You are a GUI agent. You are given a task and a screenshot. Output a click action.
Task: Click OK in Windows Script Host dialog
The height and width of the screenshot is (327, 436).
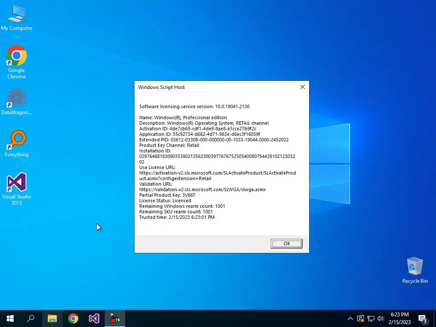pyautogui.click(x=287, y=244)
